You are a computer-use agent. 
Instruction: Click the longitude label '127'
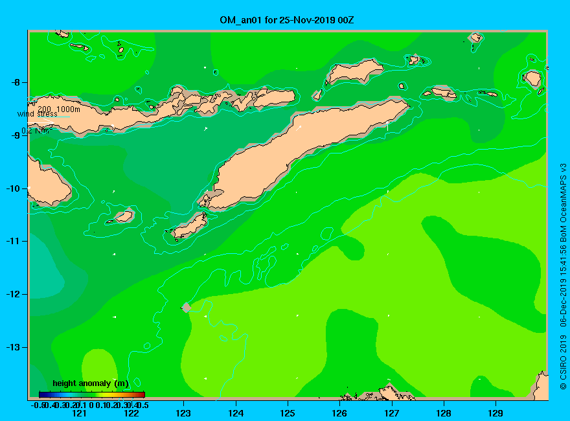tap(391, 413)
